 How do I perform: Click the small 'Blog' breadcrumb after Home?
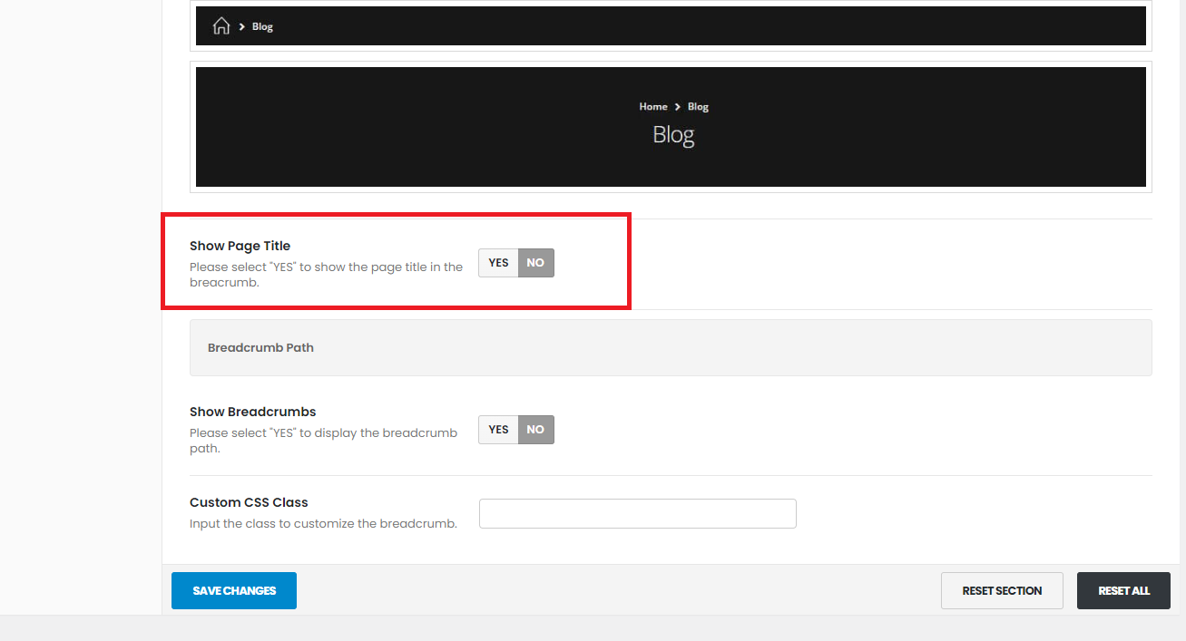[x=698, y=107]
